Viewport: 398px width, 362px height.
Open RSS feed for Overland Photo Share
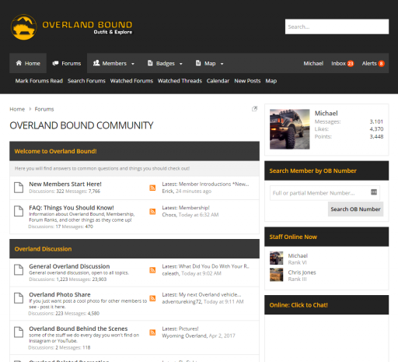152,298
